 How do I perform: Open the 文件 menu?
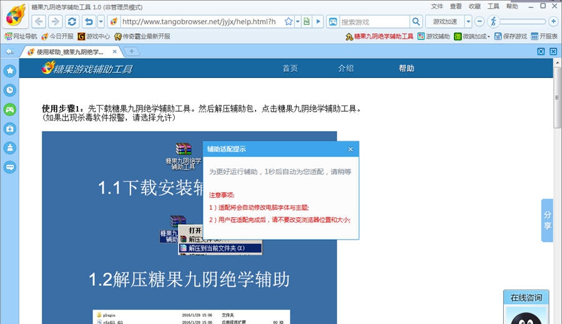(437, 6)
